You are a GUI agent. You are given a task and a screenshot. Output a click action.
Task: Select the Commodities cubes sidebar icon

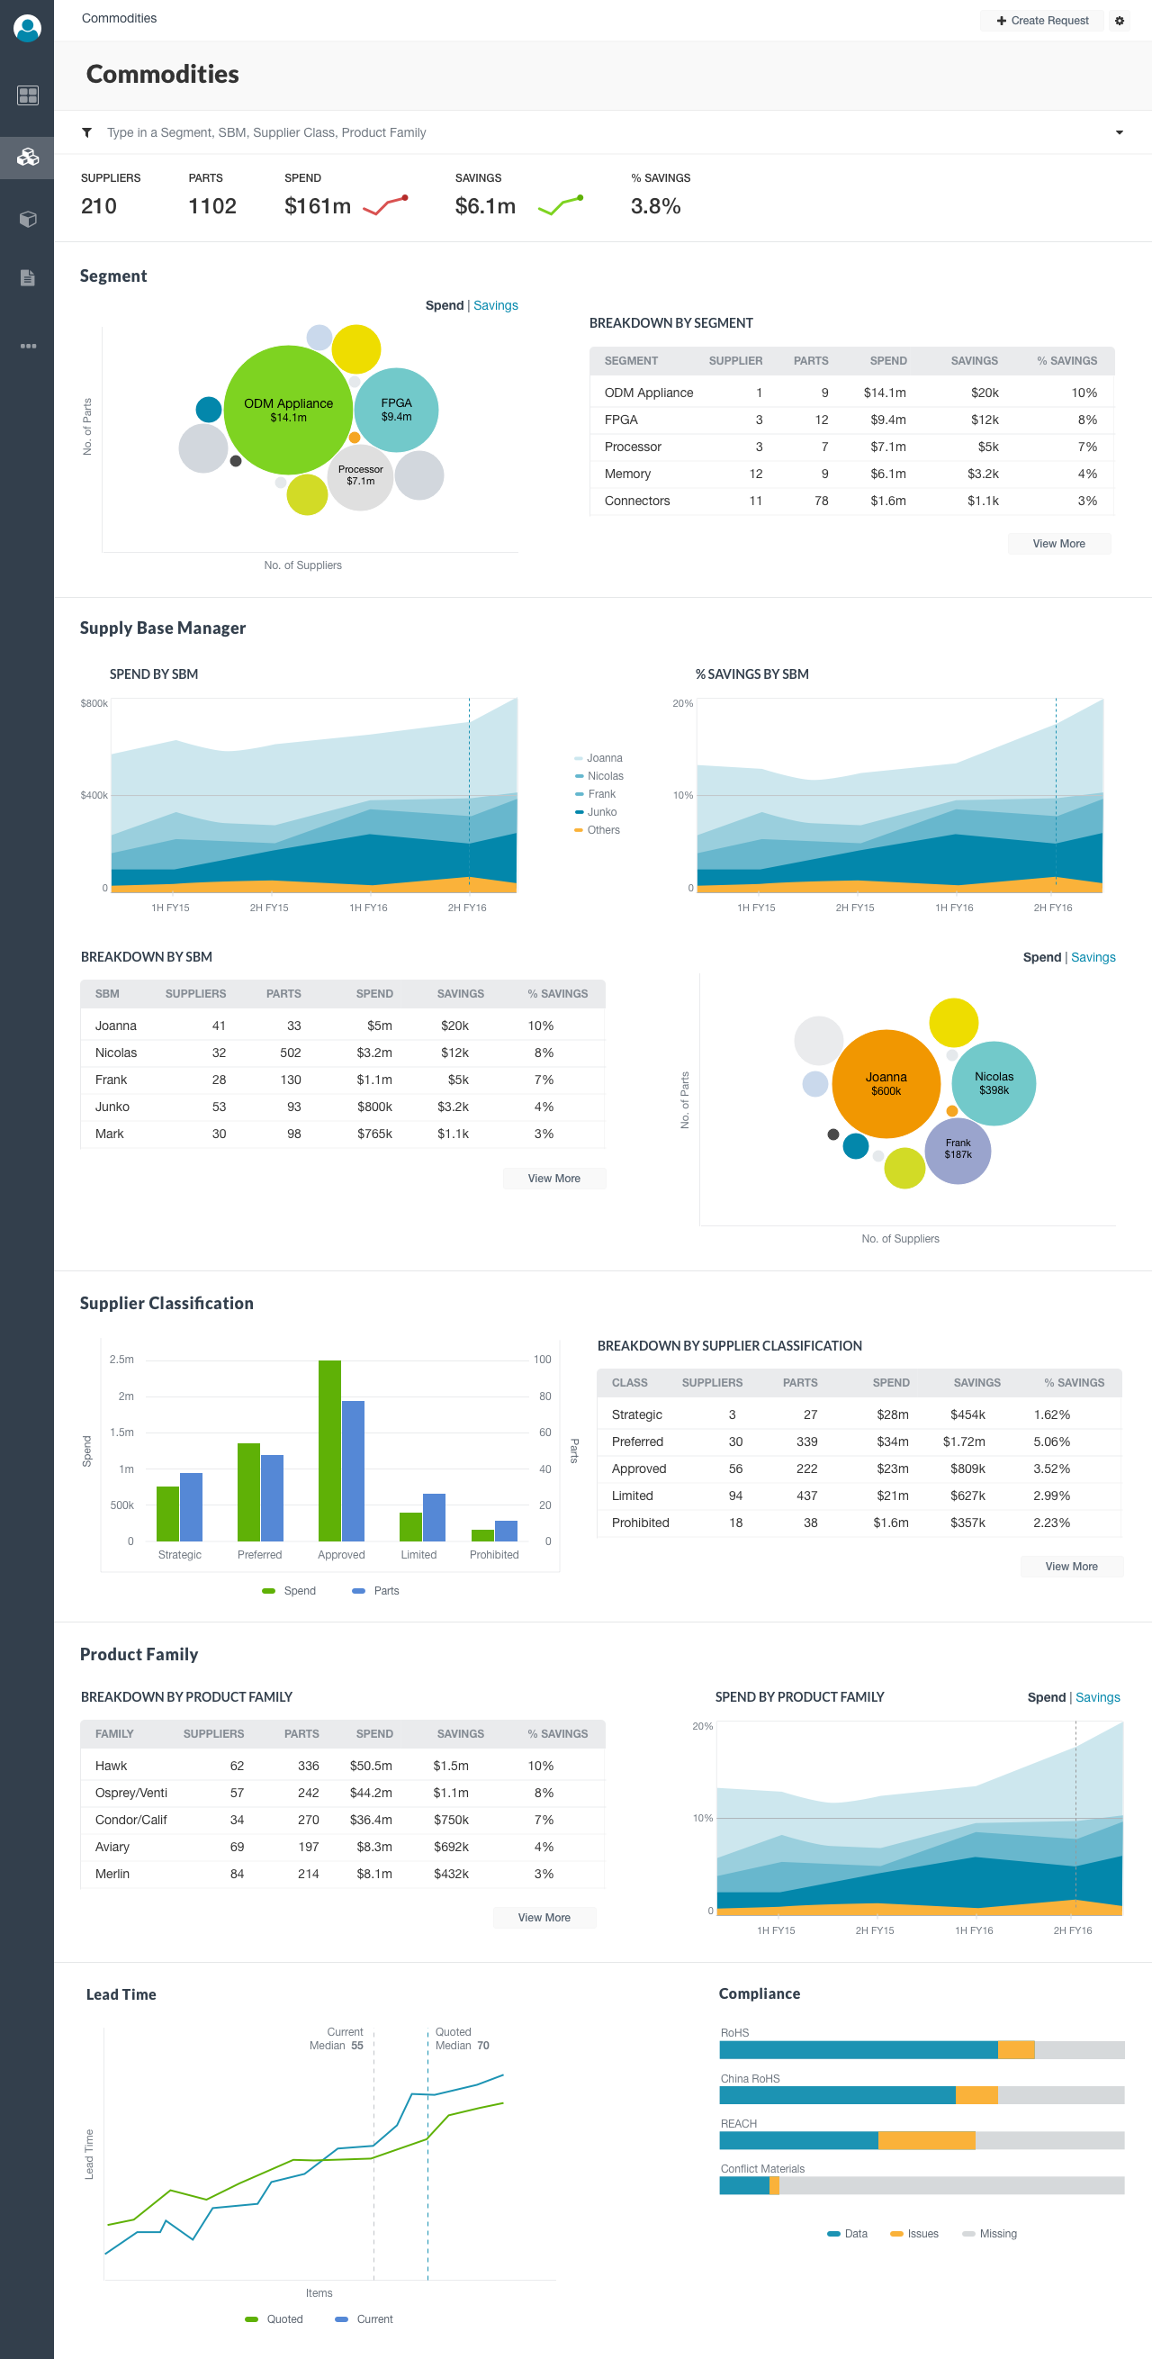[x=28, y=158]
